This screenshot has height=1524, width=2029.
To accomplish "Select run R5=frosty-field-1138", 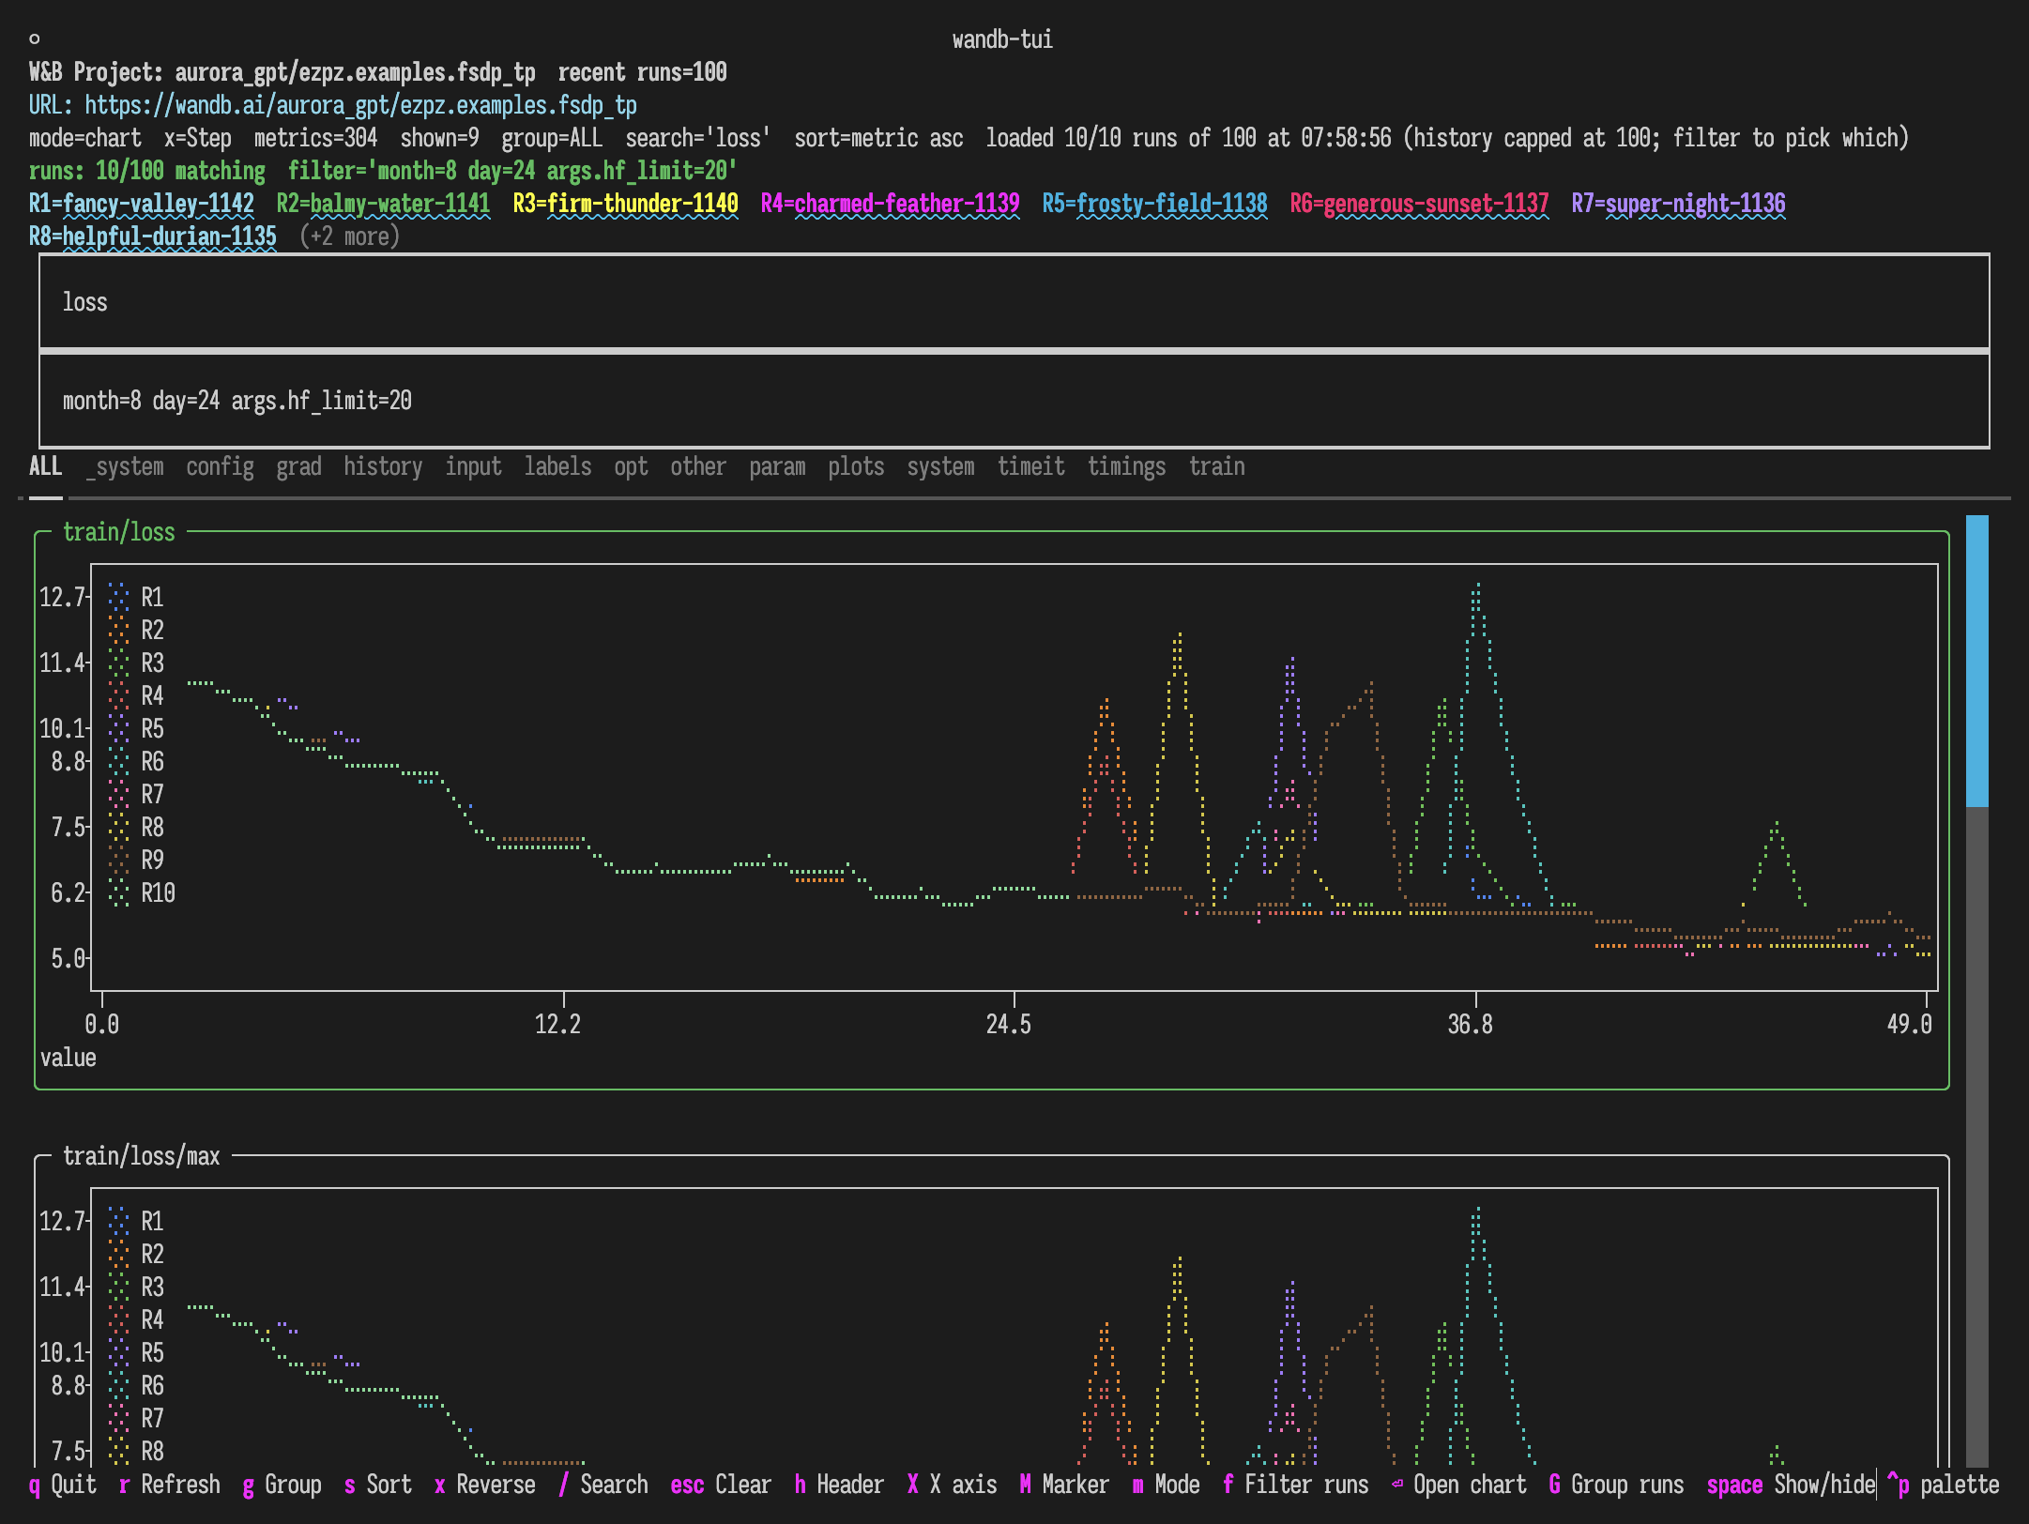I will point(1154,204).
